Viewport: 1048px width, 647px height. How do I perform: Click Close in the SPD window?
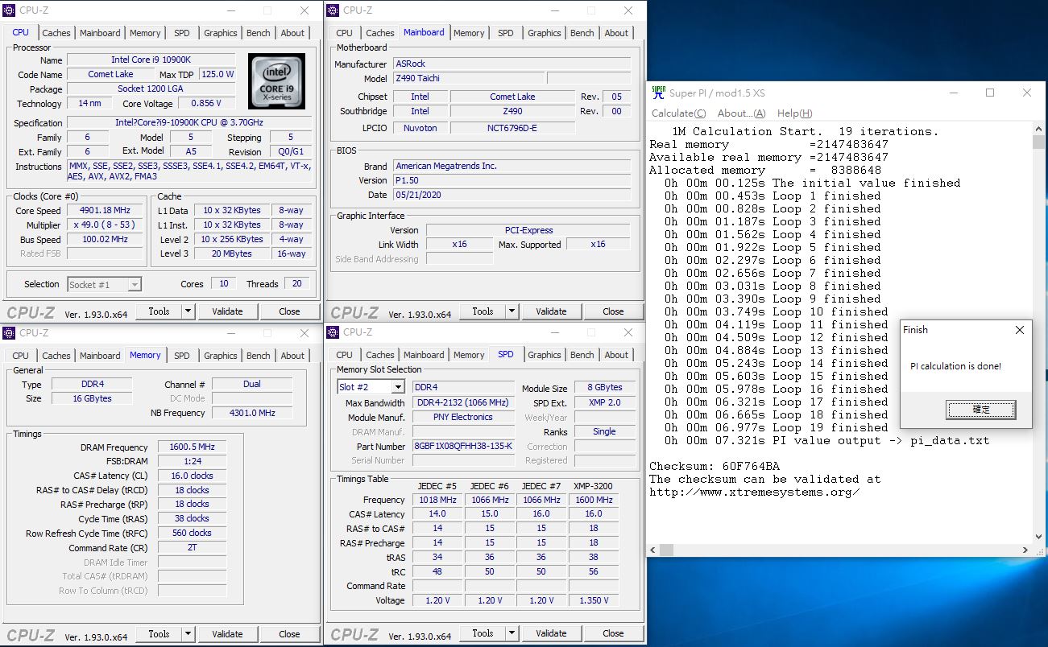(x=613, y=633)
